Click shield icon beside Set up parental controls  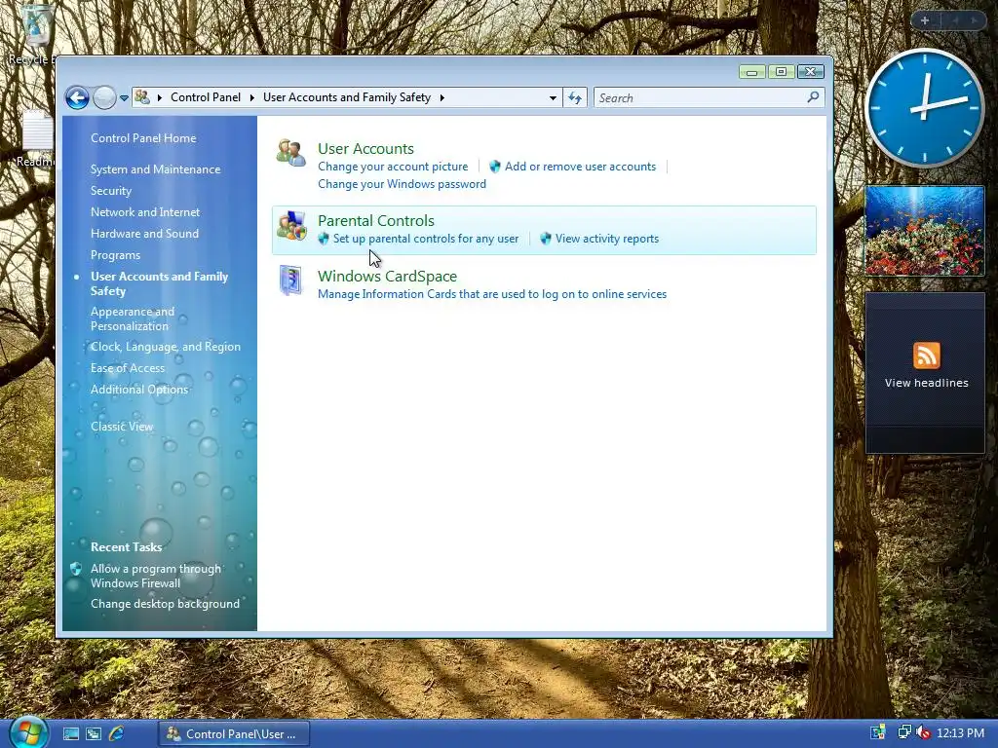324,239
